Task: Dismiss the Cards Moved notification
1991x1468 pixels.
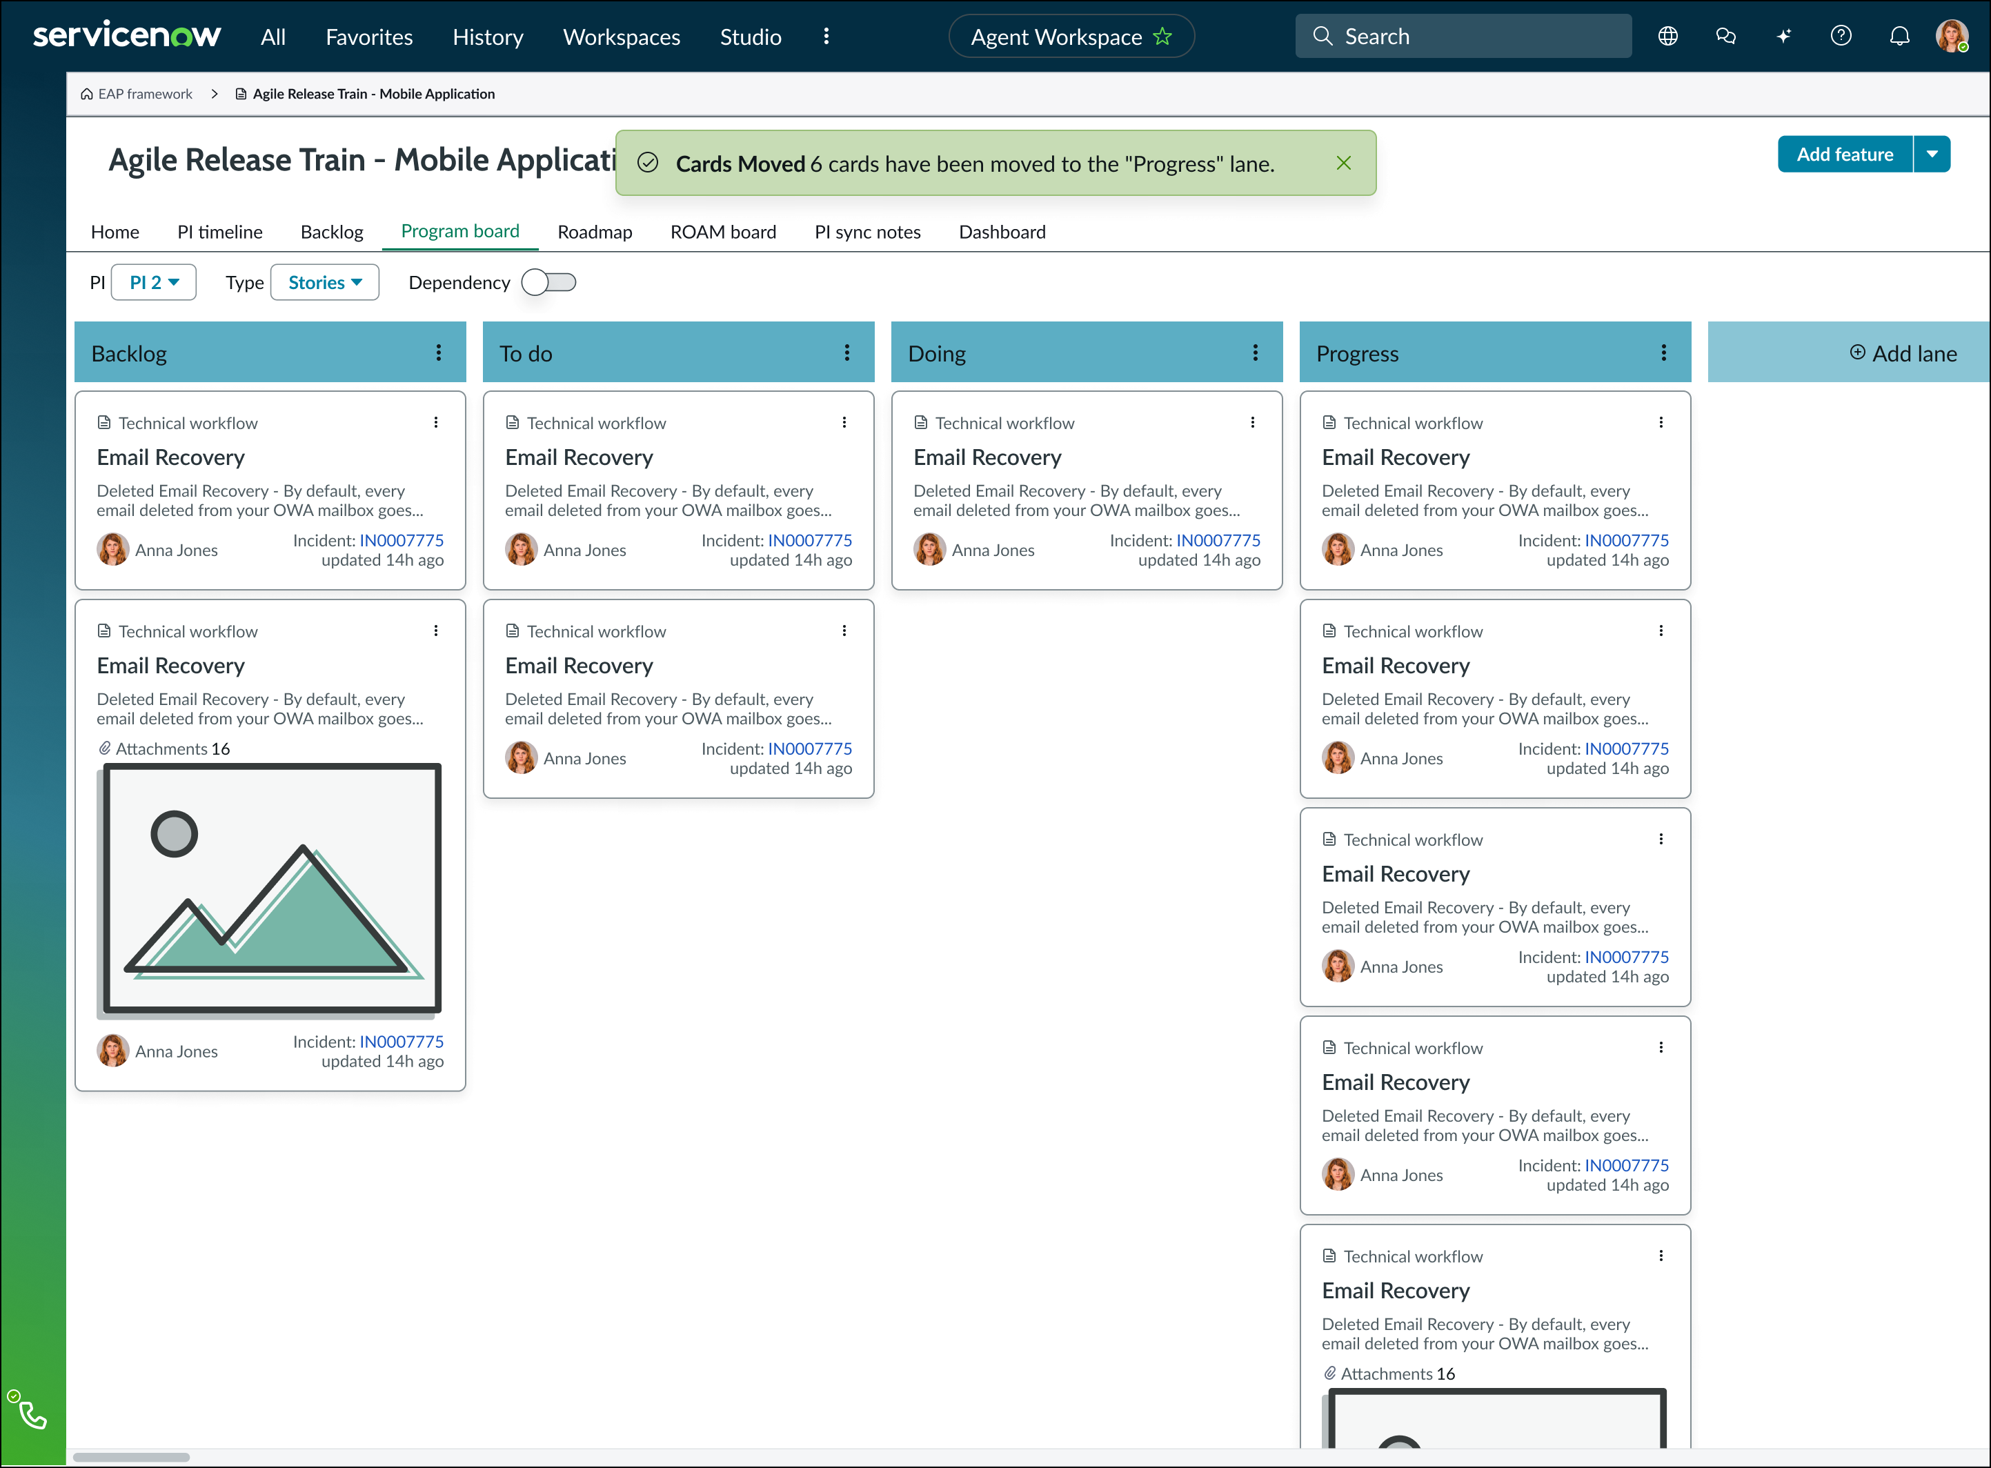Action: click(x=1343, y=163)
